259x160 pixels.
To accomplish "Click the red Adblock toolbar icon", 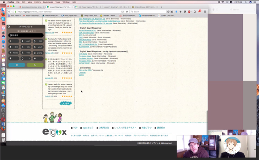I will [189, 12].
